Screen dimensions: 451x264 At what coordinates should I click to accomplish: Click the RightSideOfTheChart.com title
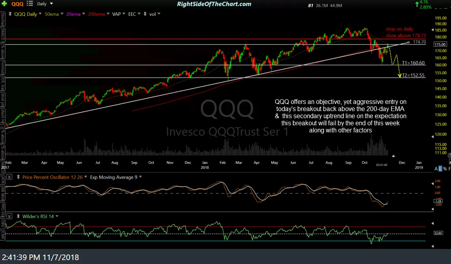click(x=214, y=4)
